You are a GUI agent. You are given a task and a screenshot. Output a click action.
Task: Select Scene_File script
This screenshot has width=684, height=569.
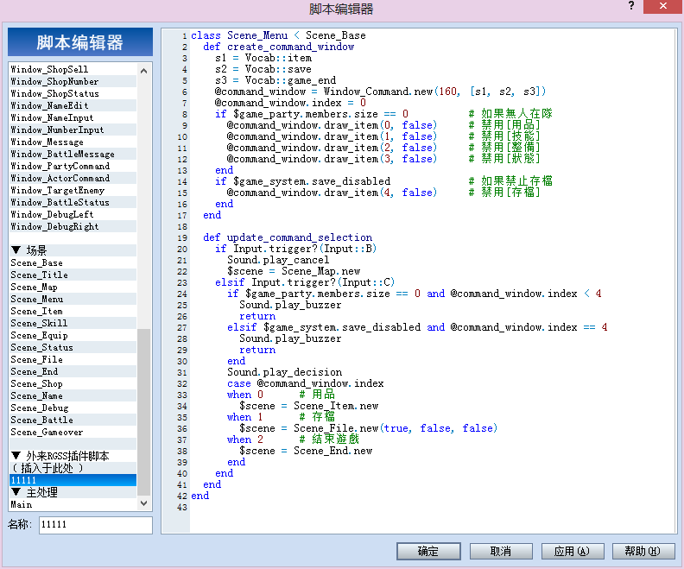tap(73, 360)
